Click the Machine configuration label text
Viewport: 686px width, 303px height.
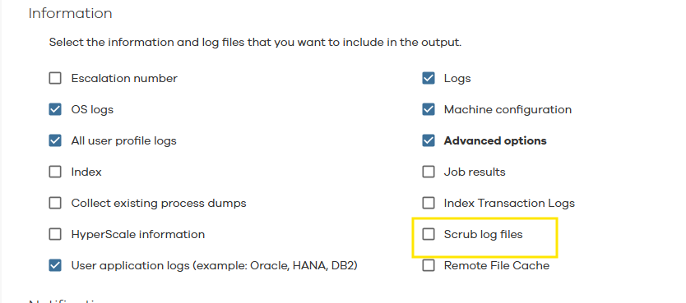pos(508,110)
